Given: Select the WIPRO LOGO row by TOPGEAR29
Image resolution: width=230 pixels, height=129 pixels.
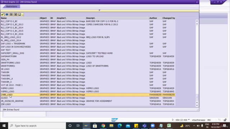Looking at the screenshot, I should point(88,89).
